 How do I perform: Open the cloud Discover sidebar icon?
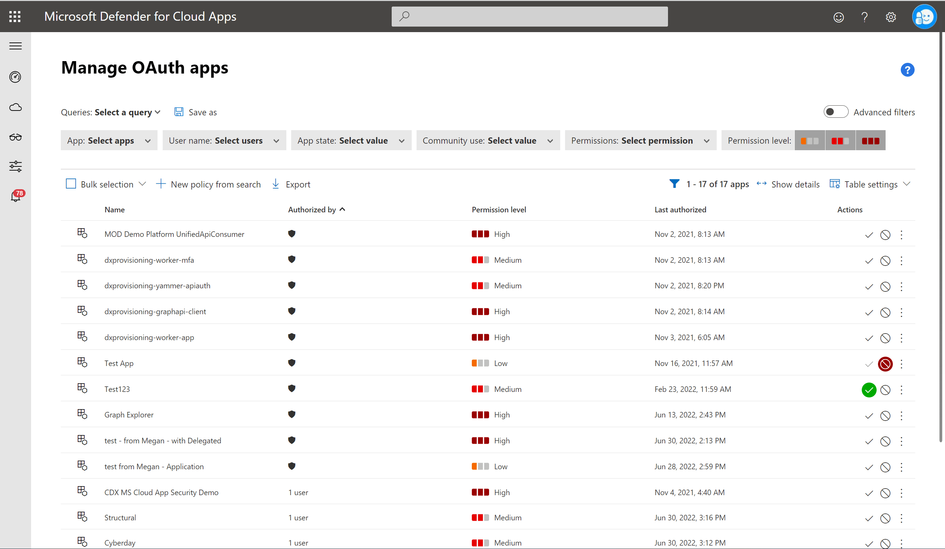(x=16, y=107)
